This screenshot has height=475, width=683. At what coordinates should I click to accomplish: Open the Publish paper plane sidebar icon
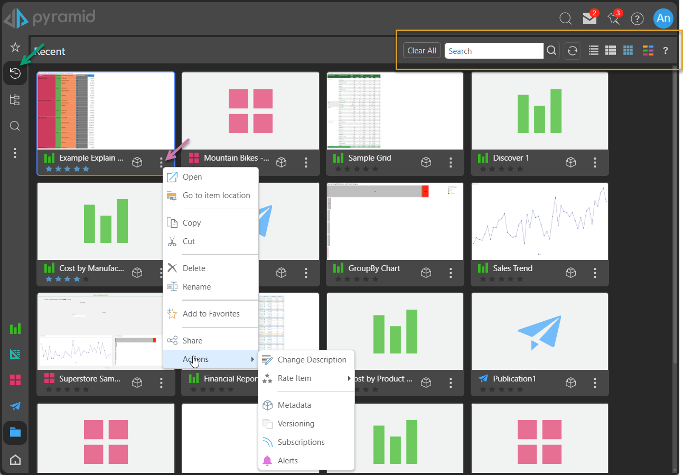15,406
